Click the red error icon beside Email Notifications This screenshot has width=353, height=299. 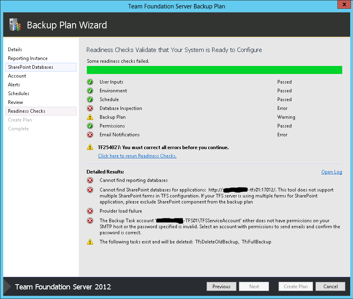point(90,135)
